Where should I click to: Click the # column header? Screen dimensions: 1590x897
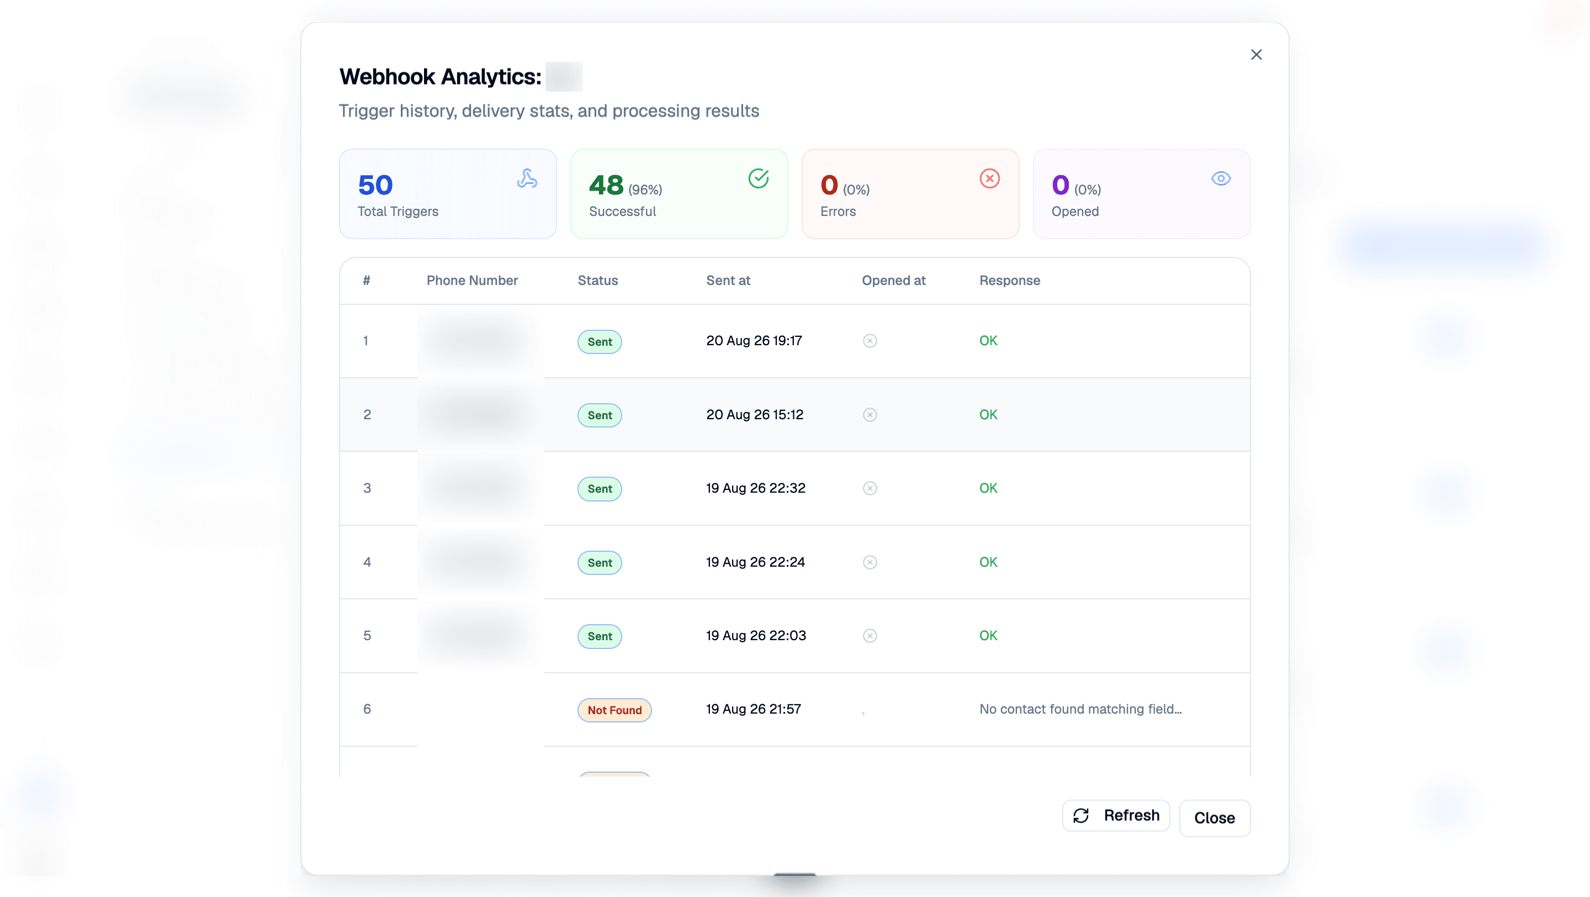coord(367,280)
